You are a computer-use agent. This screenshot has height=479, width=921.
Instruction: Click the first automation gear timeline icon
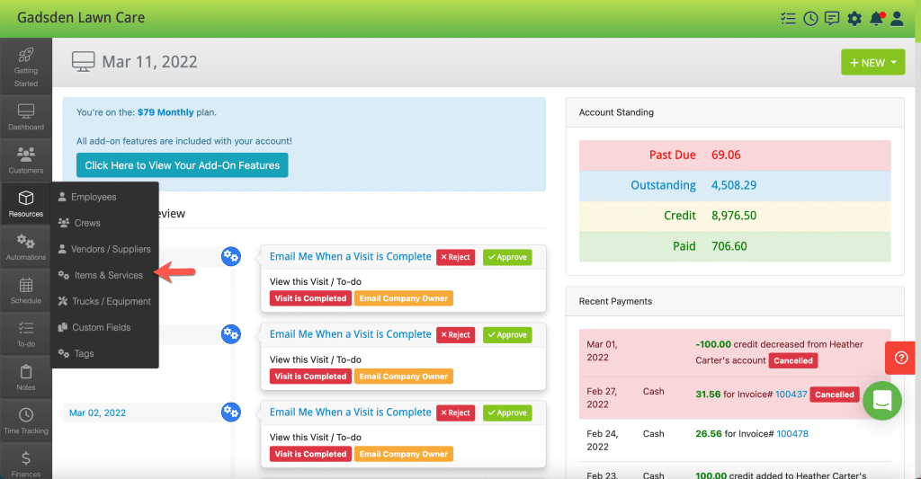(x=231, y=256)
